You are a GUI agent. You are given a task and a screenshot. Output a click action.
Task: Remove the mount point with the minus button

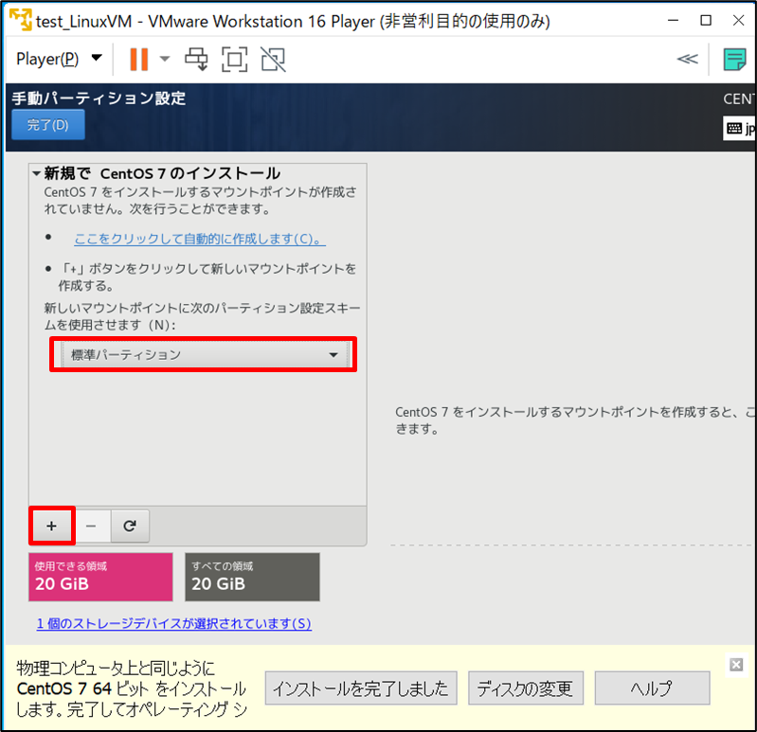[91, 526]
